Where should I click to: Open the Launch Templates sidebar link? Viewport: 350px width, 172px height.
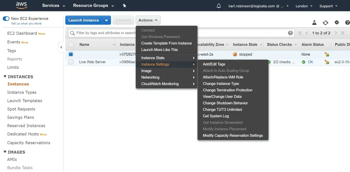25,101
